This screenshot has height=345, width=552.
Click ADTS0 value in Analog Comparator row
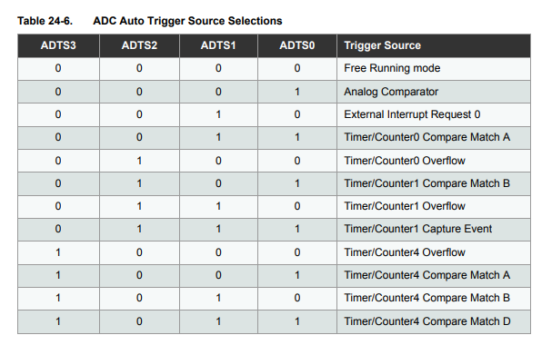[297, 92]
